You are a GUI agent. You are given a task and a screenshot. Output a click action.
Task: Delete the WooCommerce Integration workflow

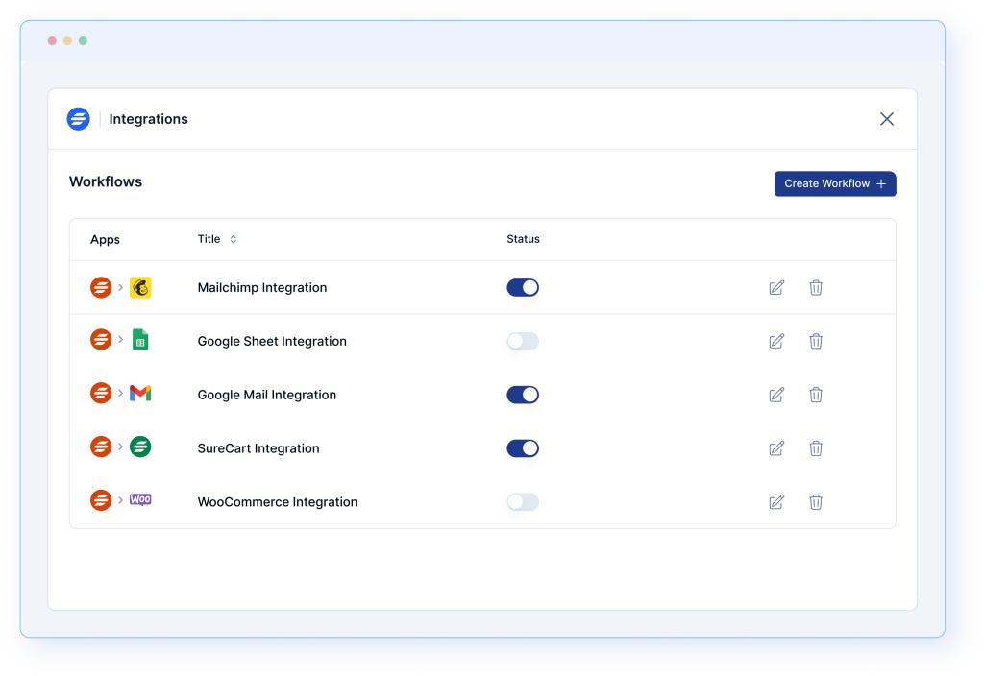point(816,502)
